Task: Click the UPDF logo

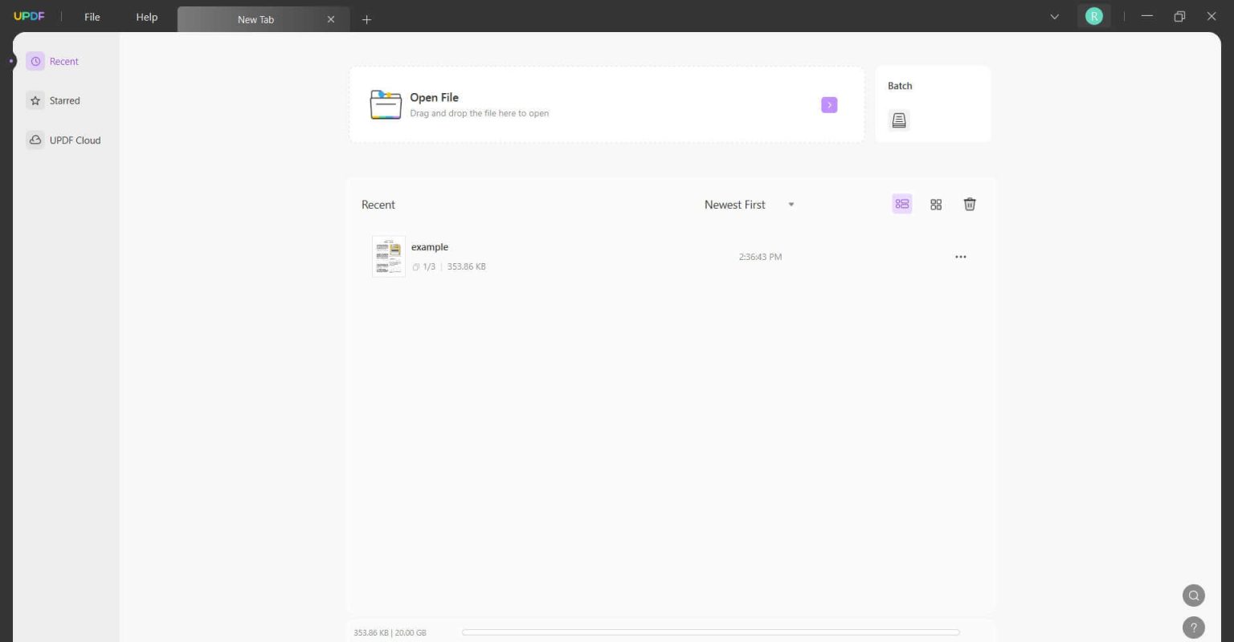Action: [29, 15]
